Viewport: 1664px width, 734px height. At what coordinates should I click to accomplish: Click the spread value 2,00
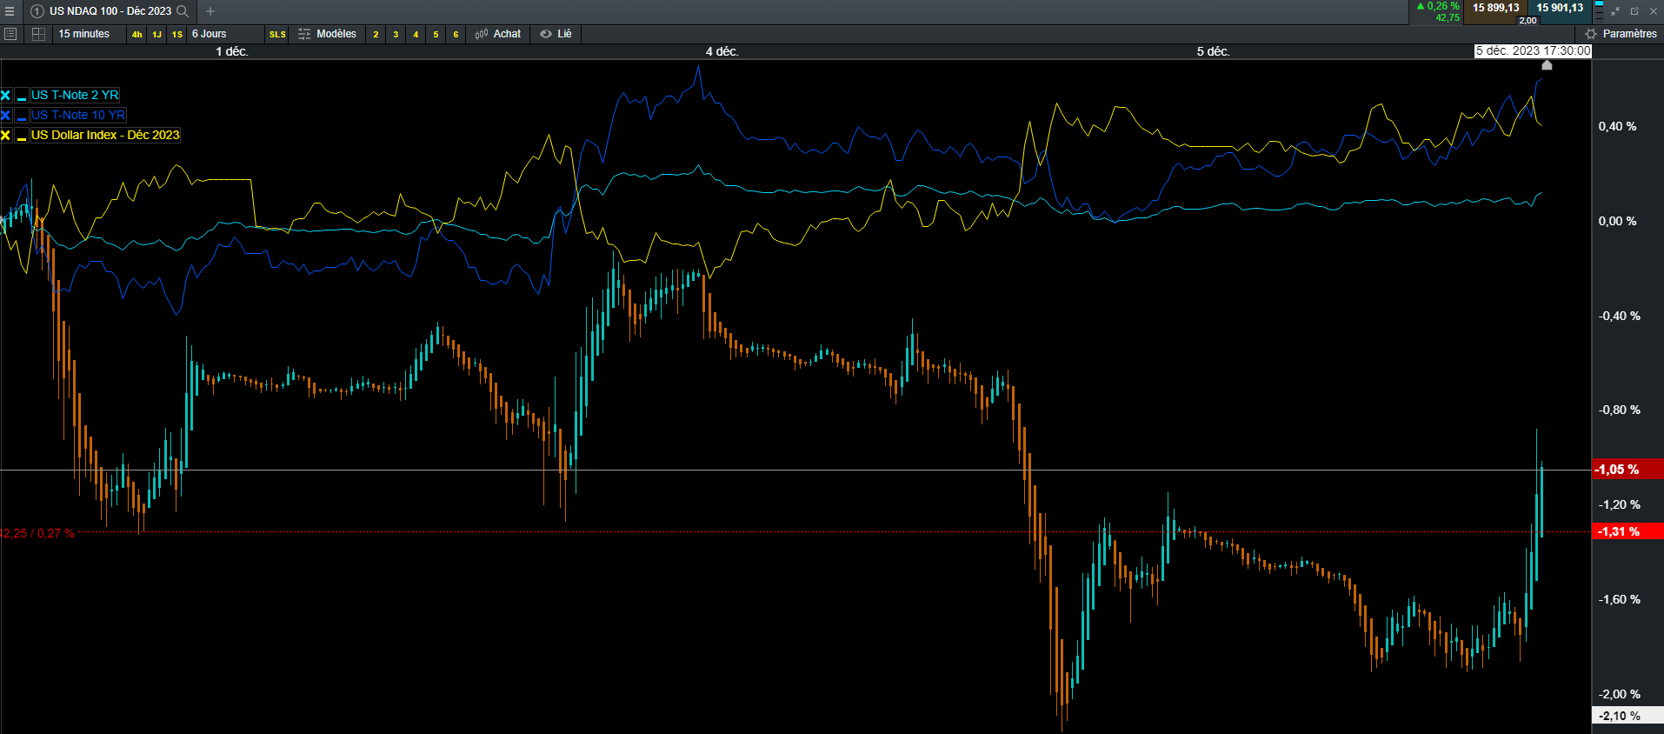coord(1528,20)
